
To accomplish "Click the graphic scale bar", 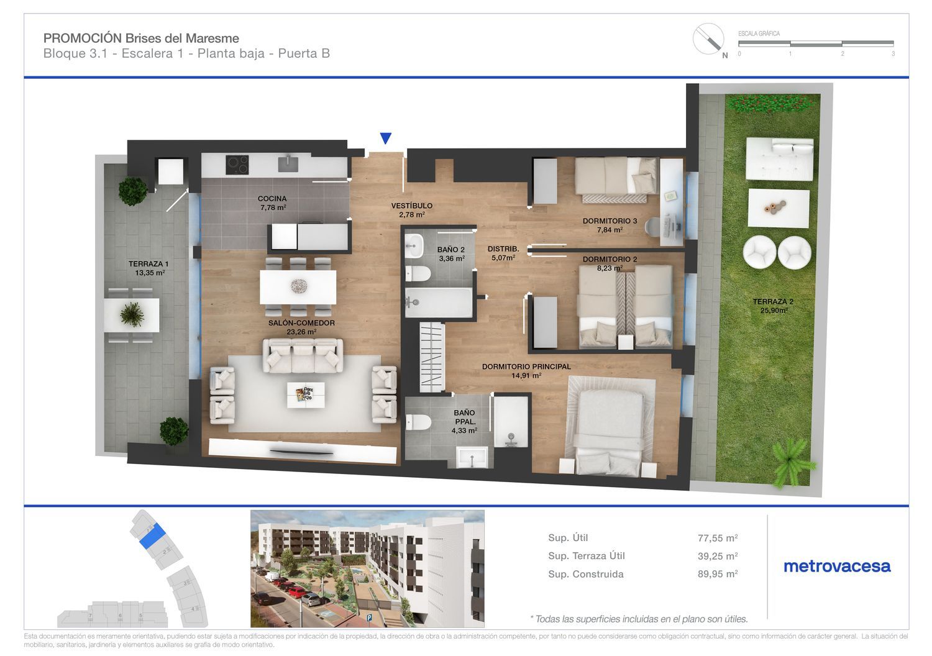I will pos(816,44).
